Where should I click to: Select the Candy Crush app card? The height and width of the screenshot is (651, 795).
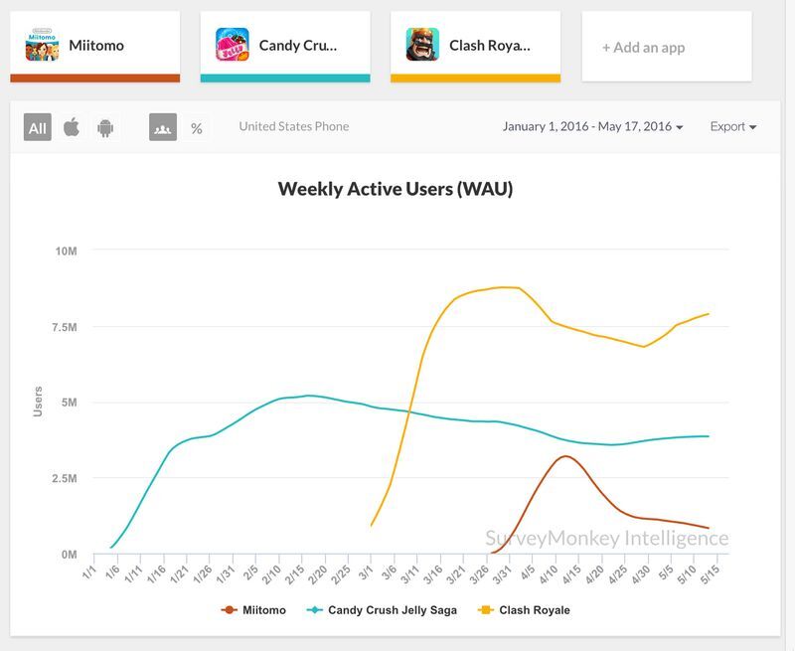285,46
